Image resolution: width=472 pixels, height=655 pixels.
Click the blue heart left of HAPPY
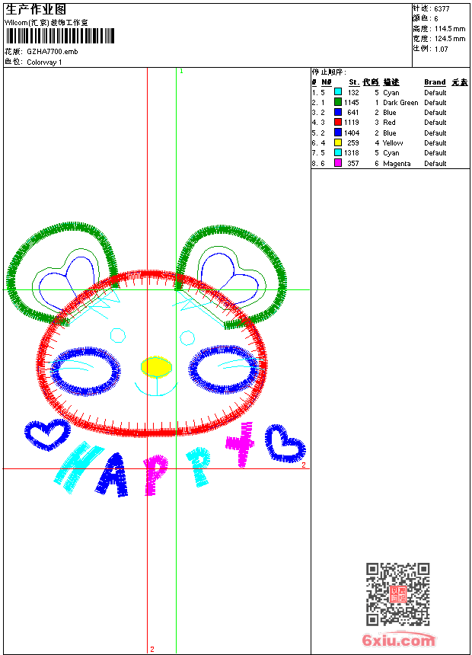click(47, 435)
